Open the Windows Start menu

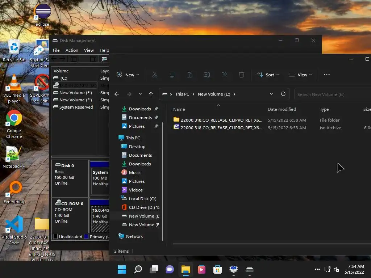[122, 269]
